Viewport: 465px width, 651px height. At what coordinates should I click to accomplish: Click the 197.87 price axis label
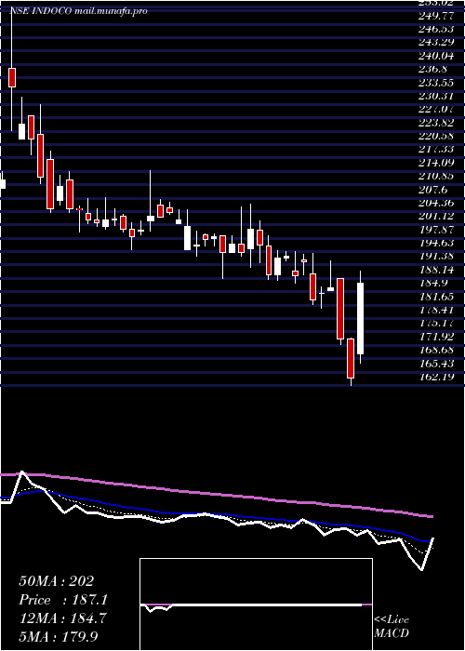pos(438,229)
